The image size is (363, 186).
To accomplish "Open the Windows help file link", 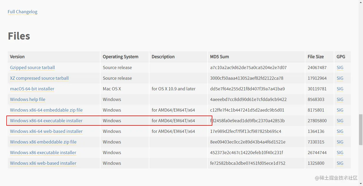I will (x=28, y=99).
